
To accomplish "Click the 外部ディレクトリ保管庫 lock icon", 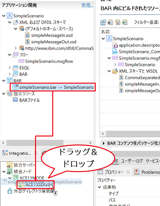I will point(10,191).
